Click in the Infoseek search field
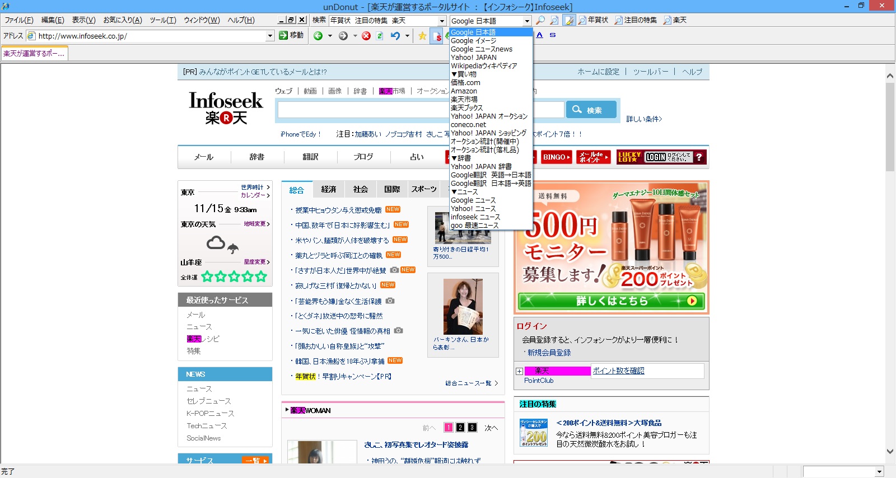 coord(421,110)
